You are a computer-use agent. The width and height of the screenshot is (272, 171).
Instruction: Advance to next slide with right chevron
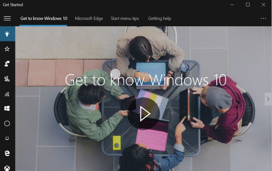268,99
